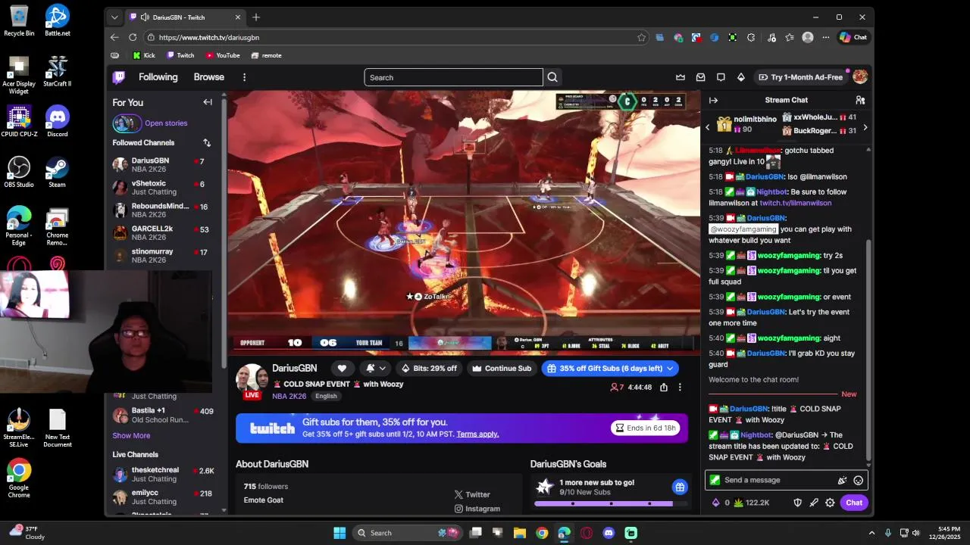Open the Following tab
Screen dimensions: 970x545
point(158,77)
